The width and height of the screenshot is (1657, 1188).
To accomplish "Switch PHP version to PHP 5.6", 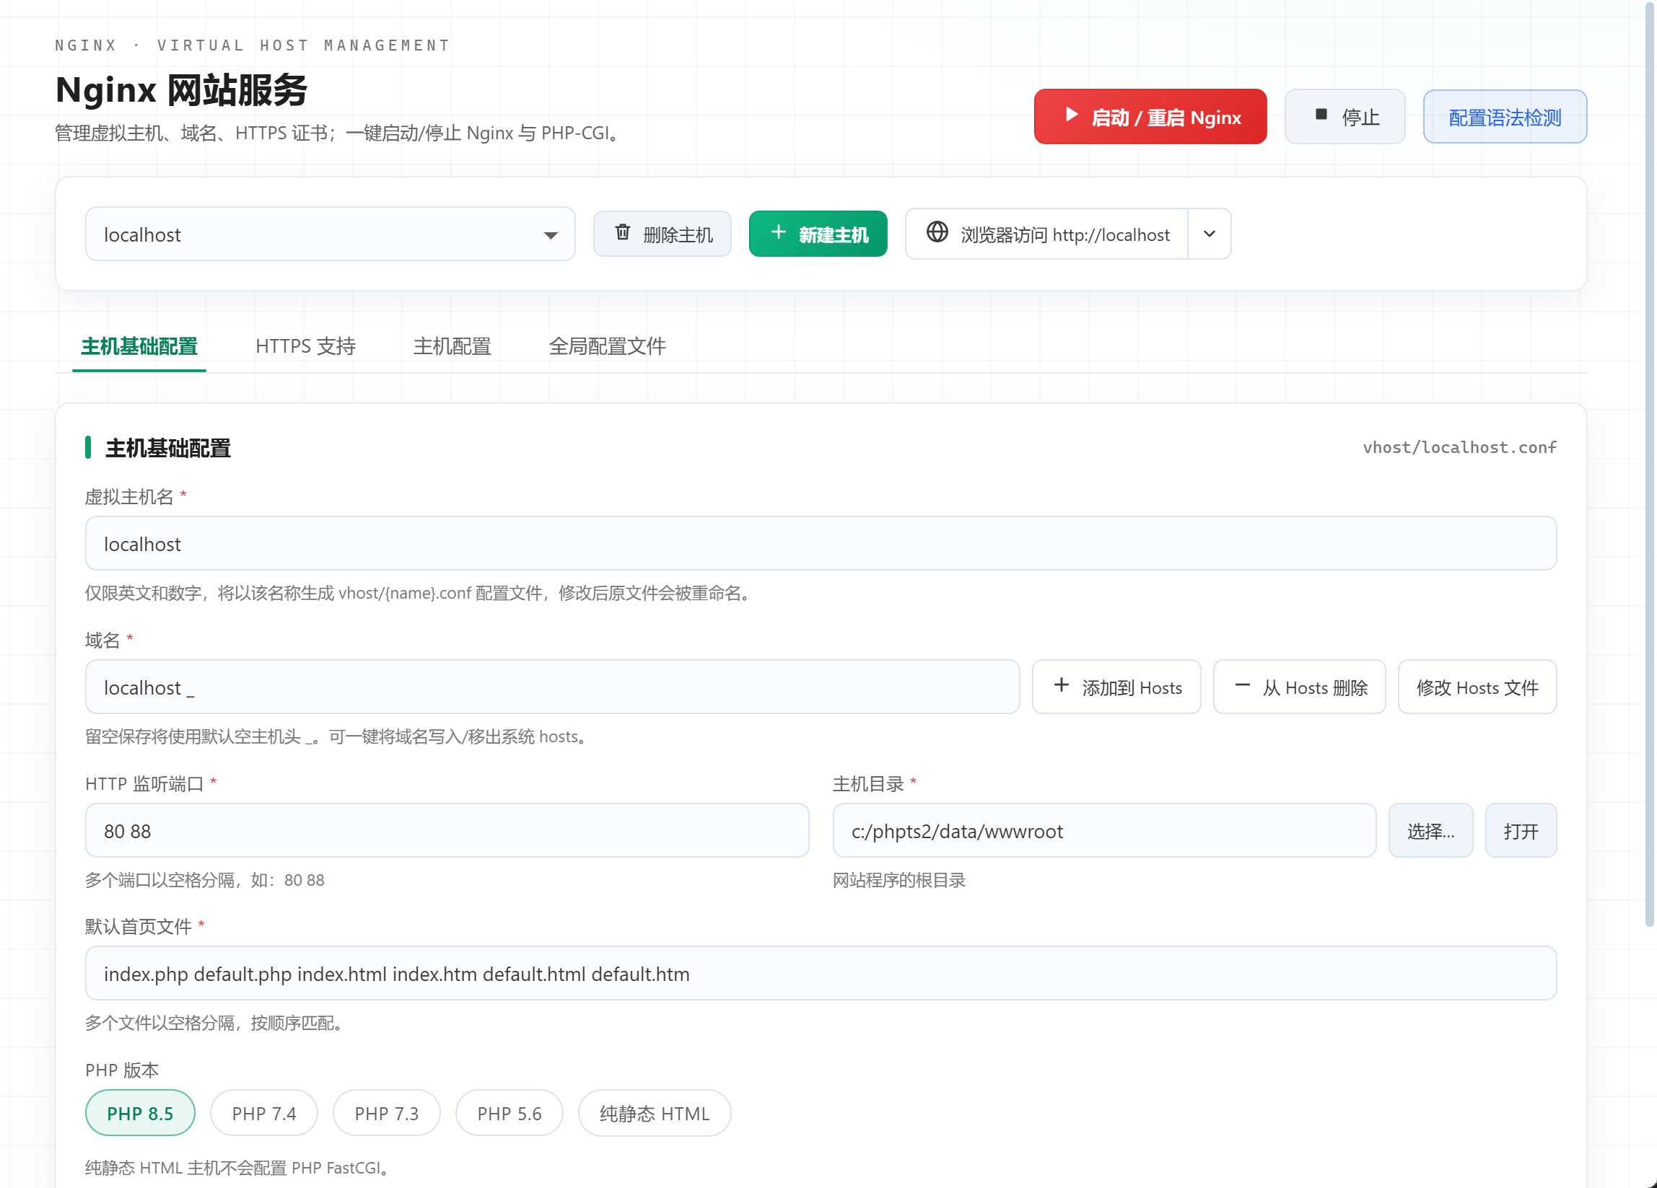I will click(510, 1113).
